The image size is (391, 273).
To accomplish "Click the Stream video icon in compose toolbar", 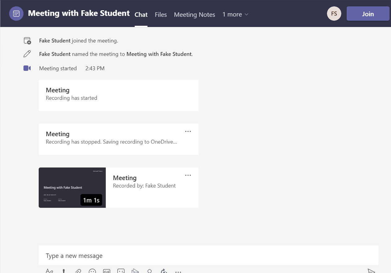I will click(135, 271).
